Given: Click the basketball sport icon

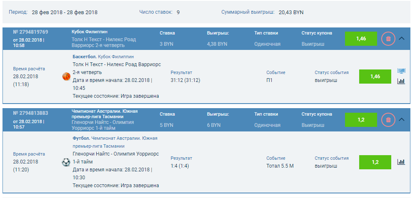Looking at the screenshot, I should 66,77.
